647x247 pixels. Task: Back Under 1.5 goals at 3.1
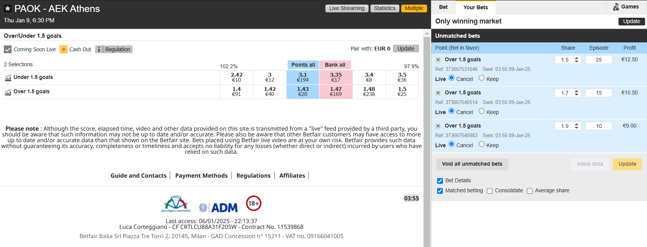tap(303, 77)
